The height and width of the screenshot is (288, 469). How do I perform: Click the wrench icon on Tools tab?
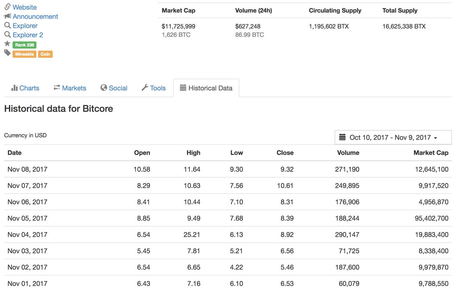point(145,88)
